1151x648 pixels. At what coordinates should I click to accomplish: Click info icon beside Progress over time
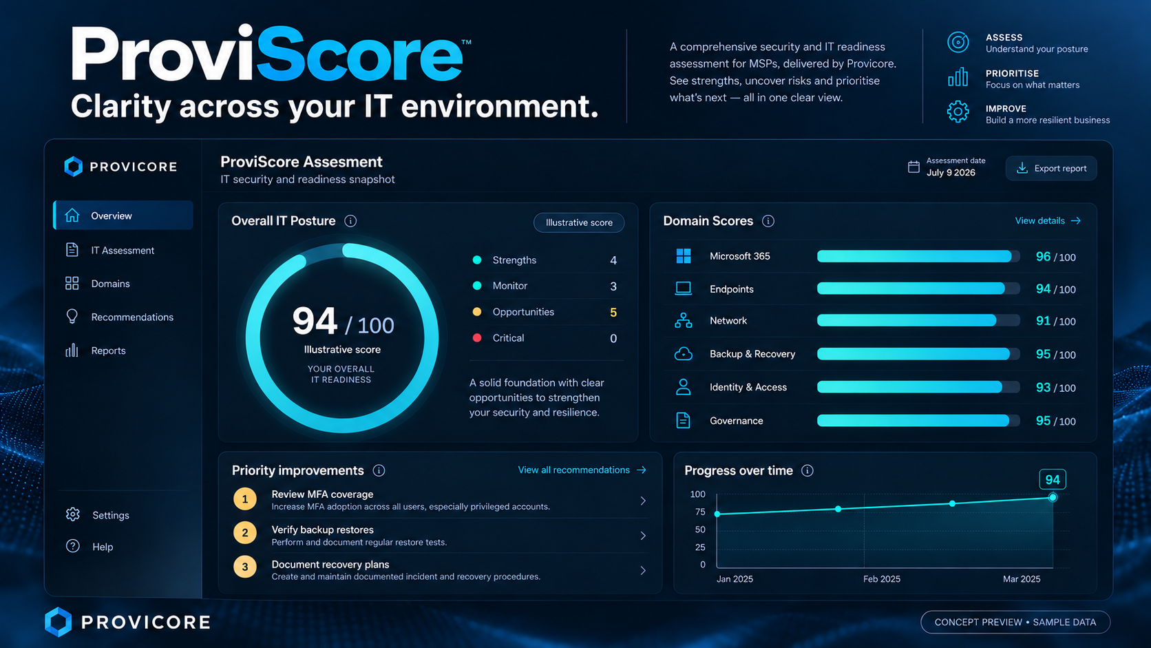[x=807, y=470]
